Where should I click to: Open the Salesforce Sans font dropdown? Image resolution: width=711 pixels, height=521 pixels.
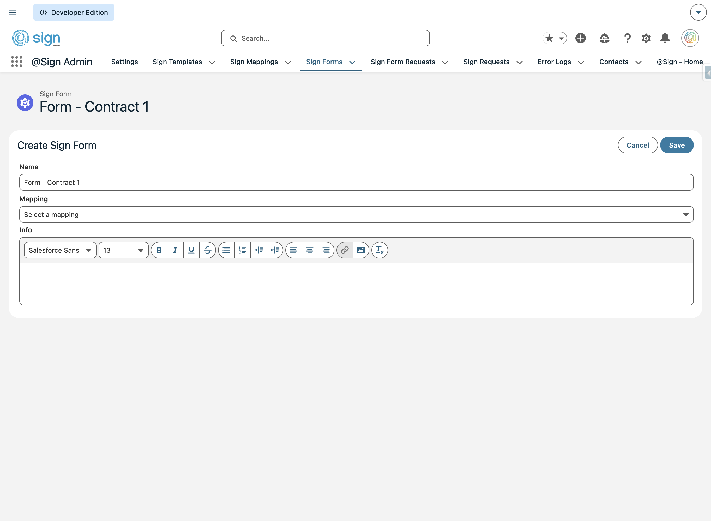click(60, 250)
